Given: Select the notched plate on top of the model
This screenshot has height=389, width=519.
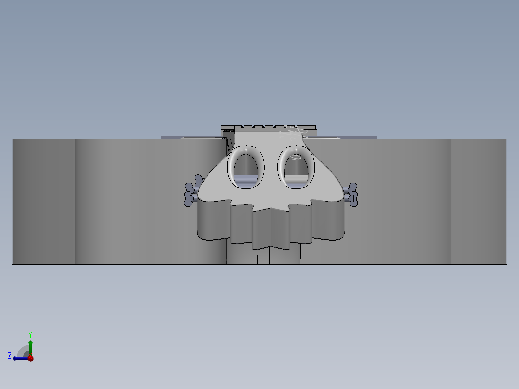Looking at the screenshot, I should click(x=270, y=129).
